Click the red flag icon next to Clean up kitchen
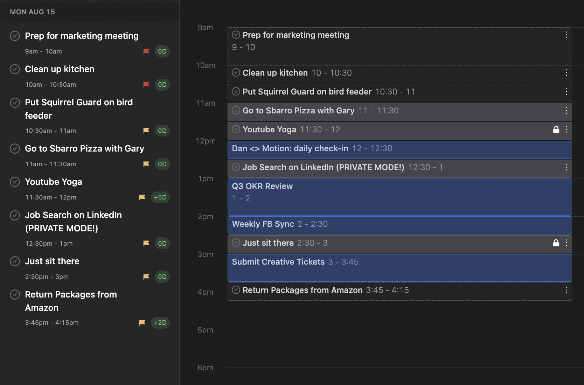 point(146,84)
